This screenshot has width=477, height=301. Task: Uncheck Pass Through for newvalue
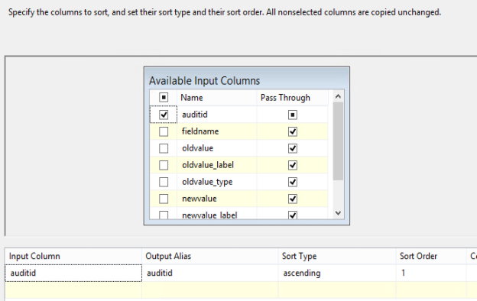pyautogui.click(x=293, y=199)
